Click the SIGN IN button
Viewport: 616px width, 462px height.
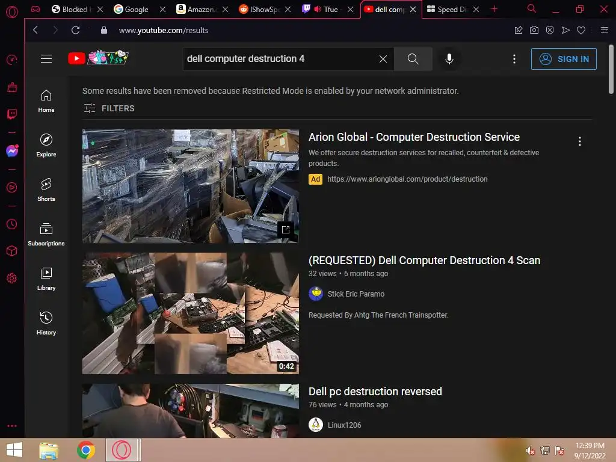pos(564,59)
